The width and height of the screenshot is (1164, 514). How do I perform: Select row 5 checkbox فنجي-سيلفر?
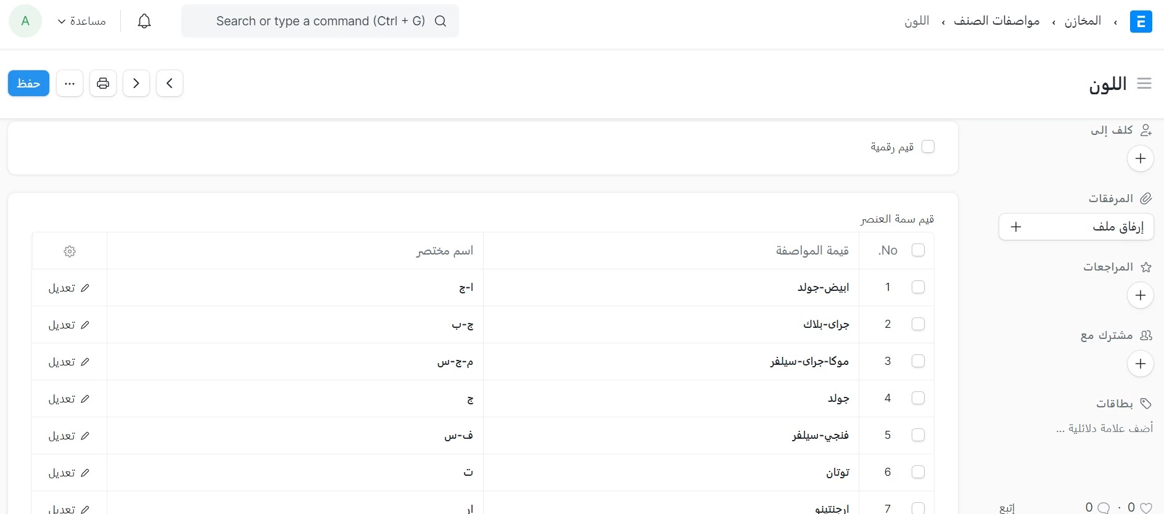tap(918, 434)
